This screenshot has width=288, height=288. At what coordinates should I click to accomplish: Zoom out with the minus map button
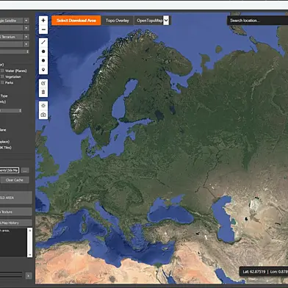(43, 29)
